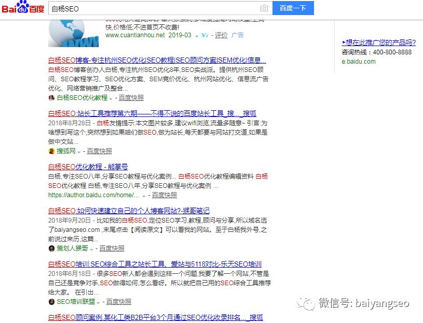Click date text 2018年8月28日 in snippet
The image size is (423, 323).
coord(70,123)
